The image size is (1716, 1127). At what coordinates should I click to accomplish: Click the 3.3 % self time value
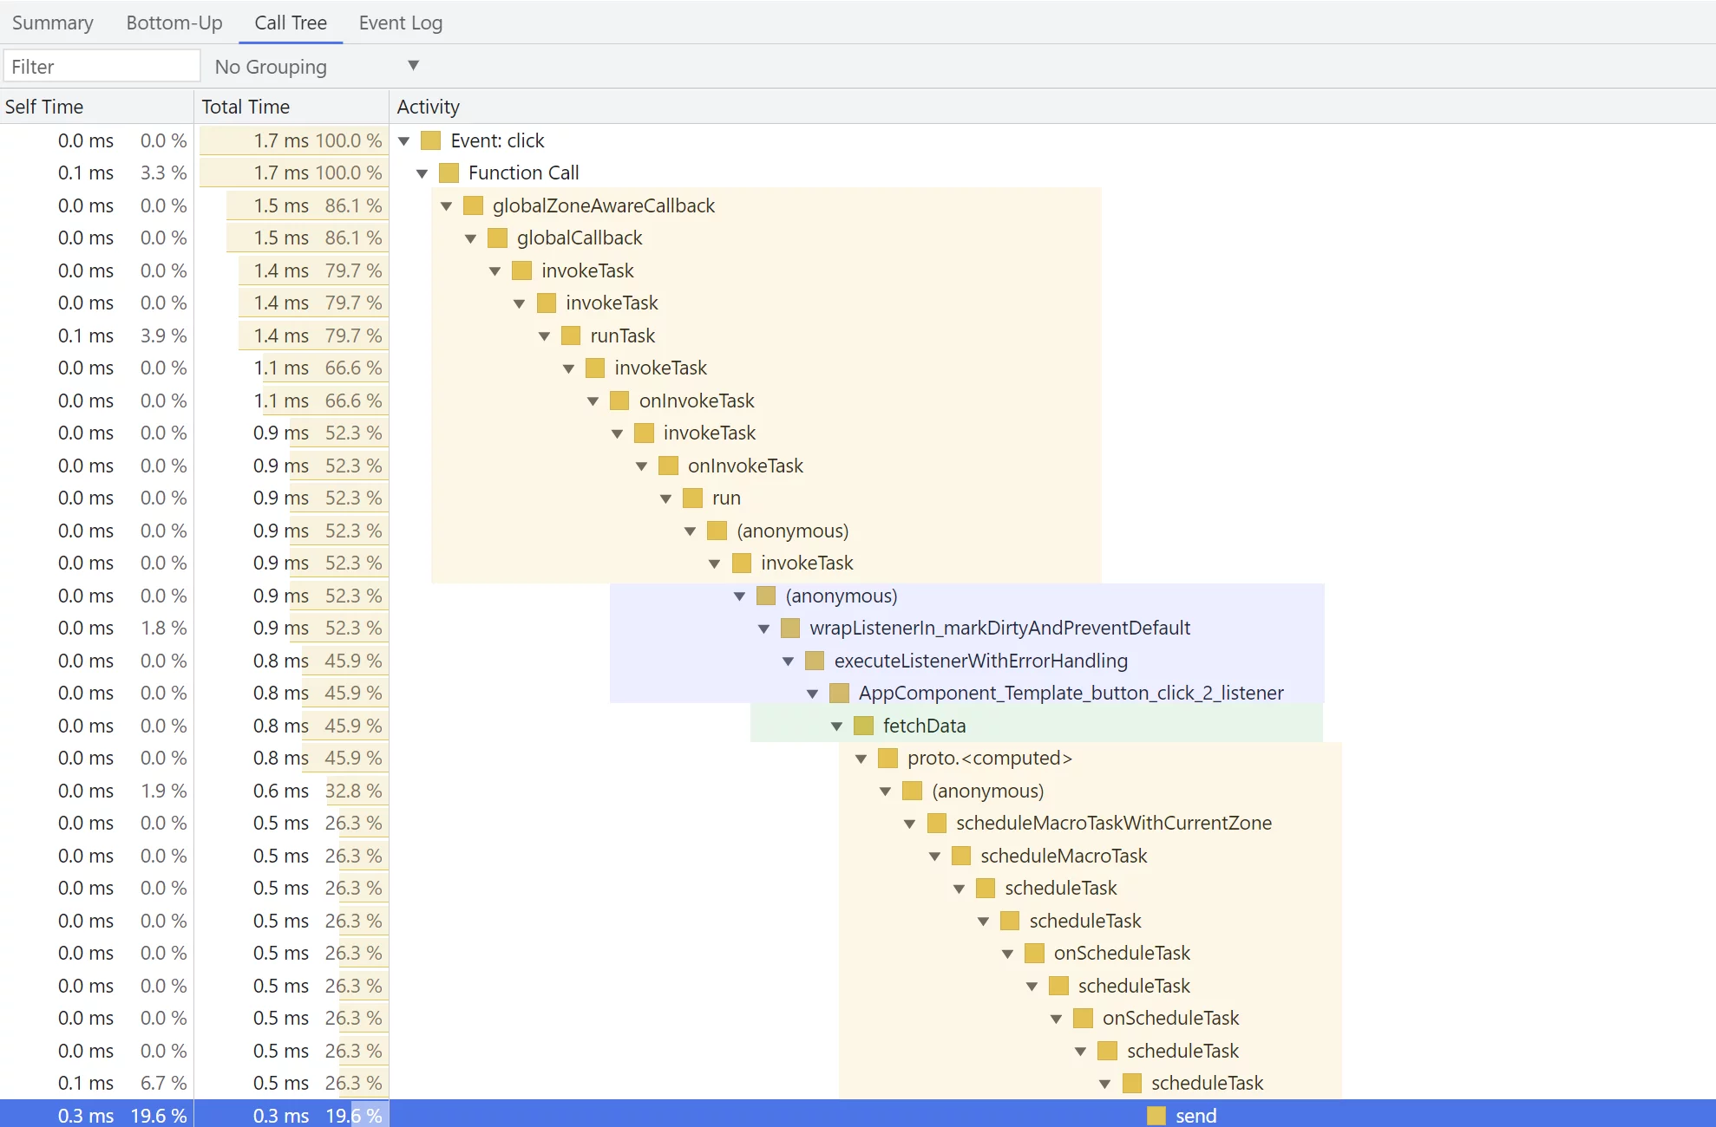(164, 173)
